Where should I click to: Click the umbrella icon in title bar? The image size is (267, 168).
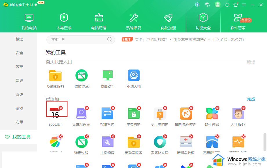207,5
